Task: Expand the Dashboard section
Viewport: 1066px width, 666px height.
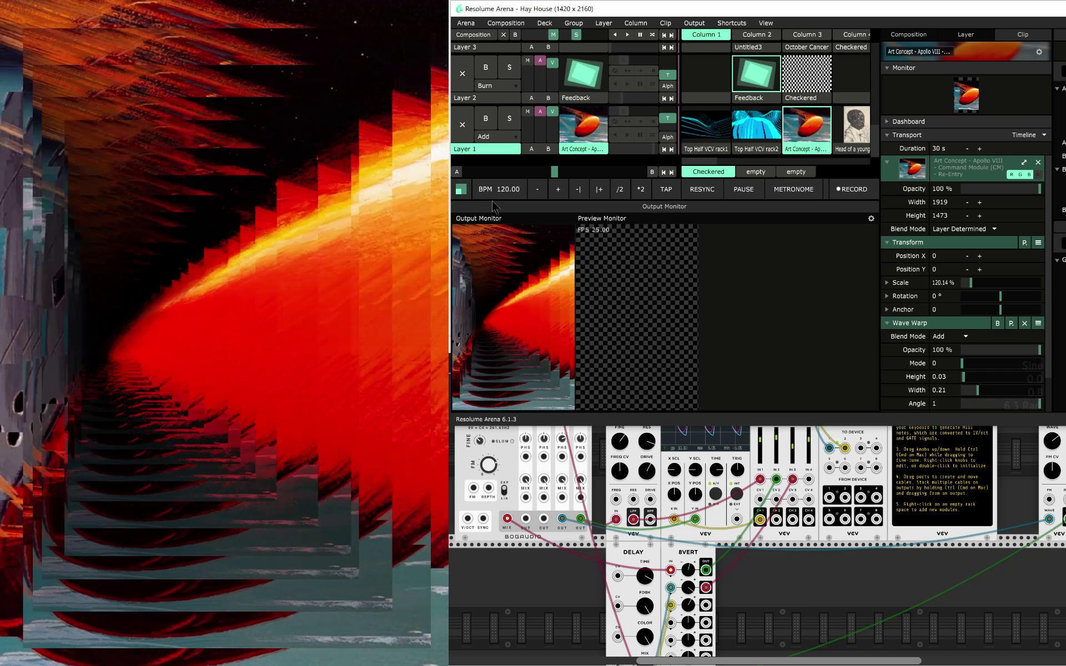Action: pos(908,122)
